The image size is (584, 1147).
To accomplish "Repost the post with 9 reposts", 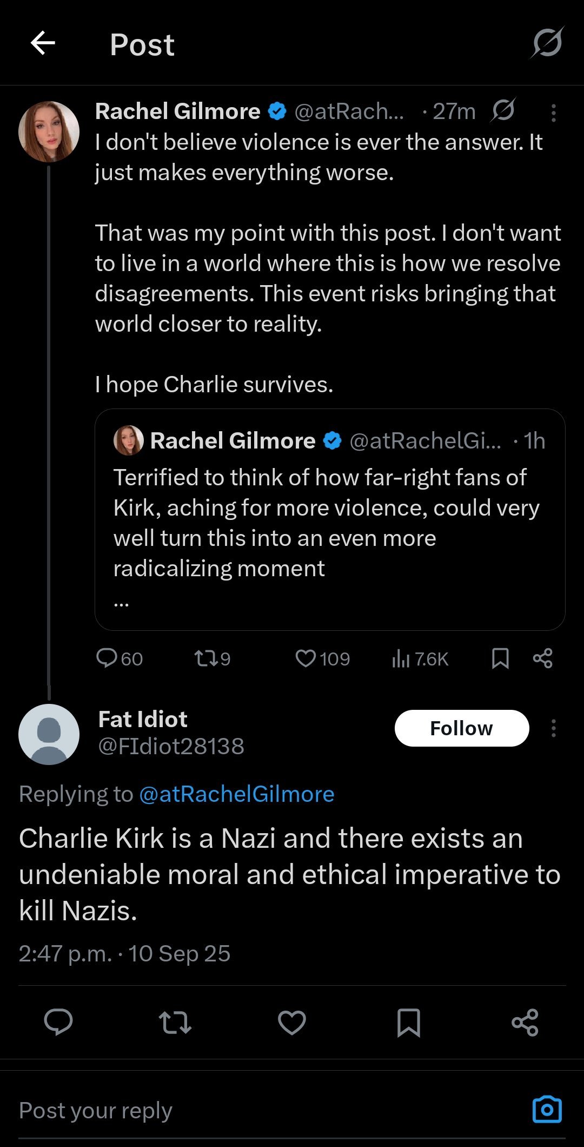I will tap(212, 658).
